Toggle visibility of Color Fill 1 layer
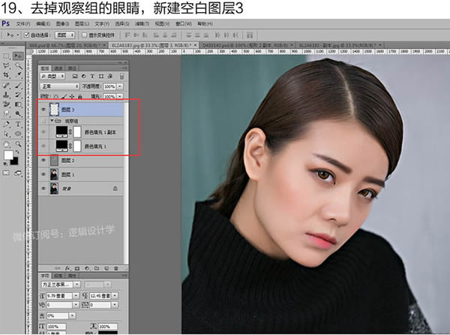Viewport: 450px width, 335px height. point(43,146)
